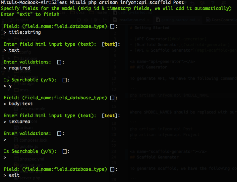Open the DocsController tab in background IDE
The image size is (237, 182).
[x=222, y=20]
